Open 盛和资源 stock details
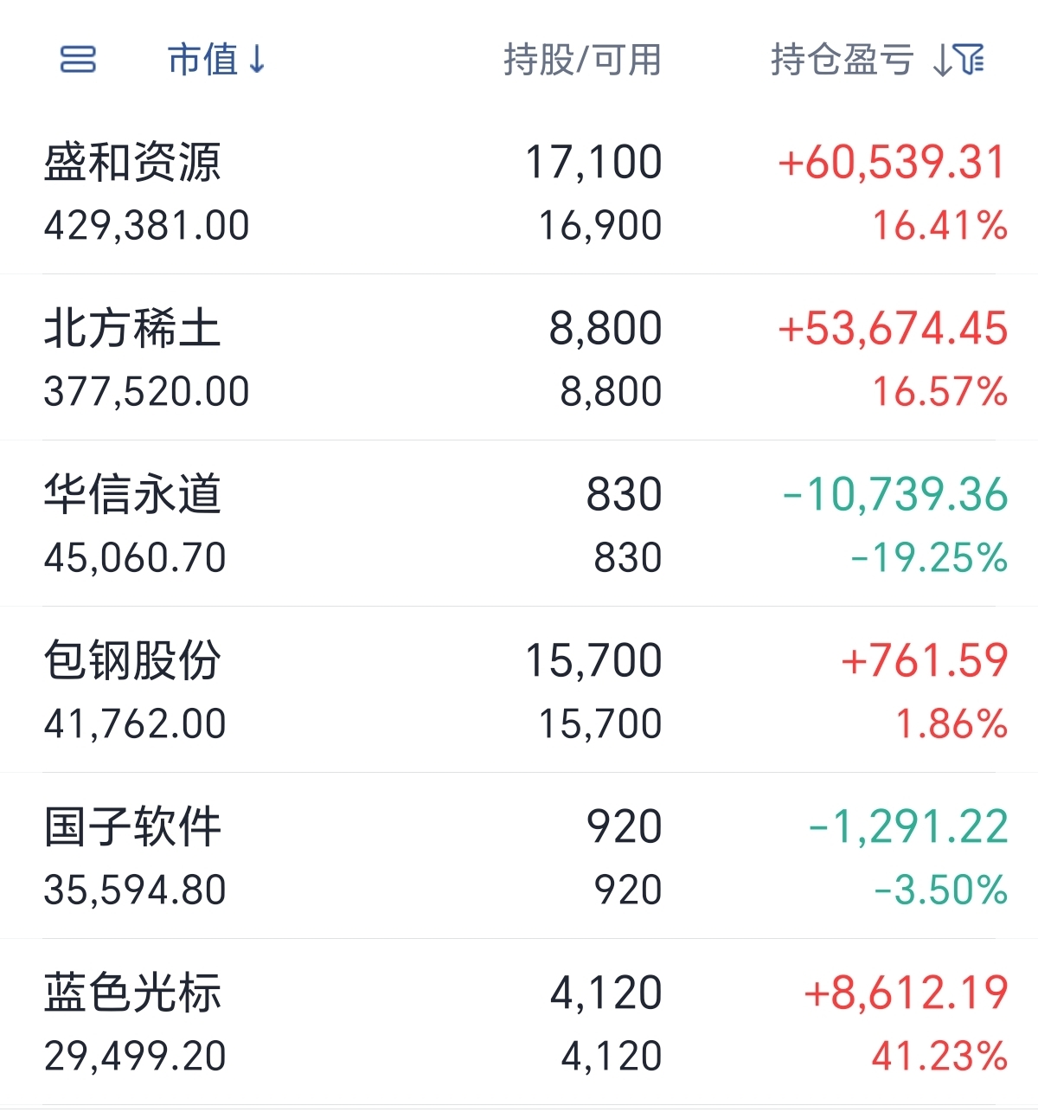Viewport: 1038px width, 1112px height. coord(519,192)
